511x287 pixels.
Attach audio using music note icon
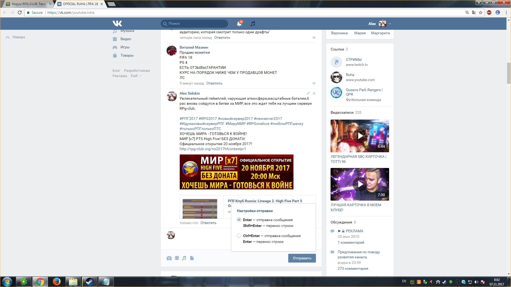coord(184,258)
